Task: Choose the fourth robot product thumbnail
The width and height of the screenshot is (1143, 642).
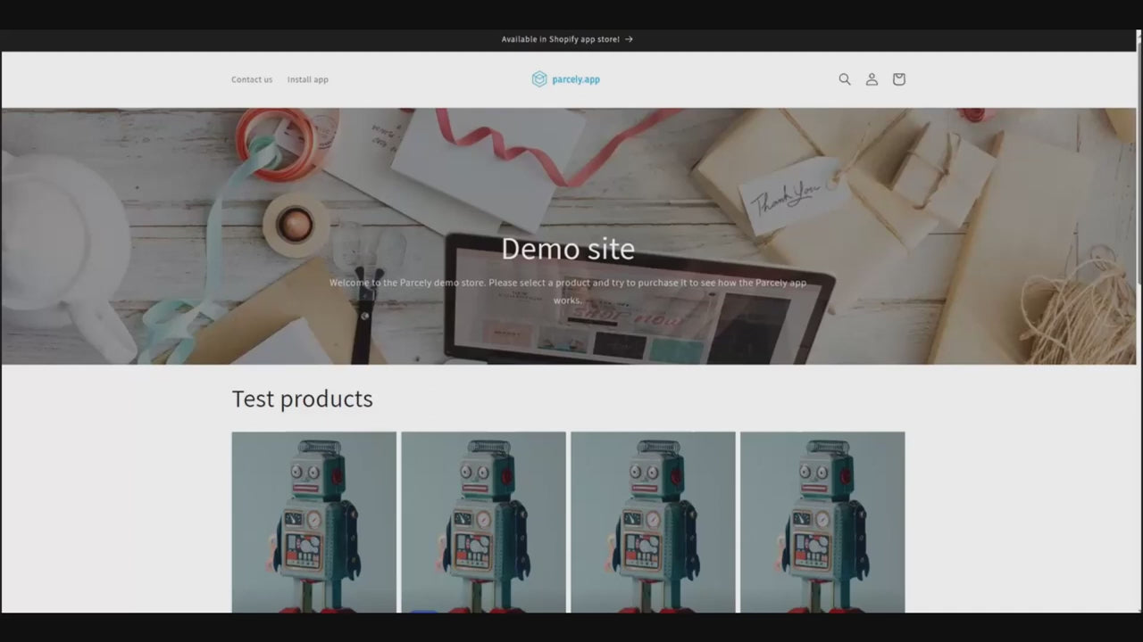Action: [822, 522]
